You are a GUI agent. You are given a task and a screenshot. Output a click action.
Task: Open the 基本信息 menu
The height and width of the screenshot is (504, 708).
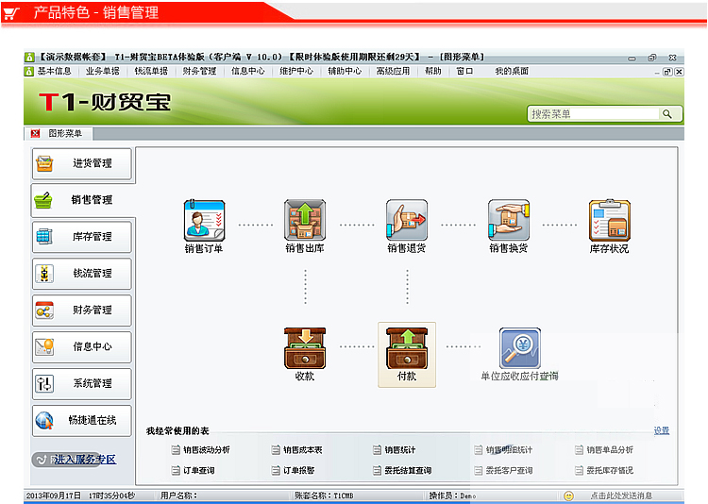tap(54, 72)
